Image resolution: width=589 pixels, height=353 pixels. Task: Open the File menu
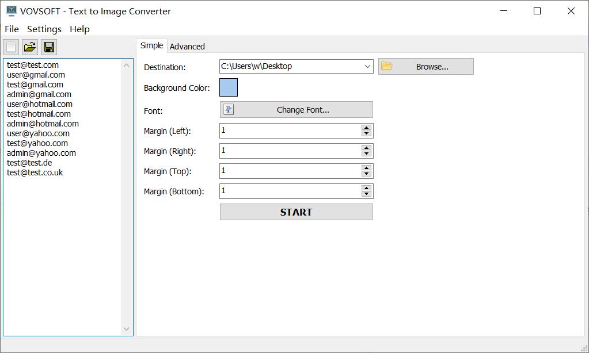[x=12, y=29]
